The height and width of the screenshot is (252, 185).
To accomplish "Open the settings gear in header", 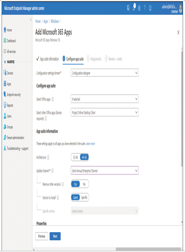I will click(139, 8).
